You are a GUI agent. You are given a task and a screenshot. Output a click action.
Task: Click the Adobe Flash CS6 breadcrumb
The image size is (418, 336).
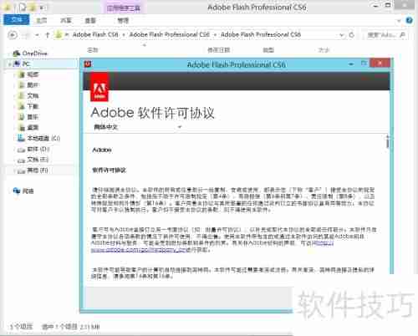coord(95,35)
